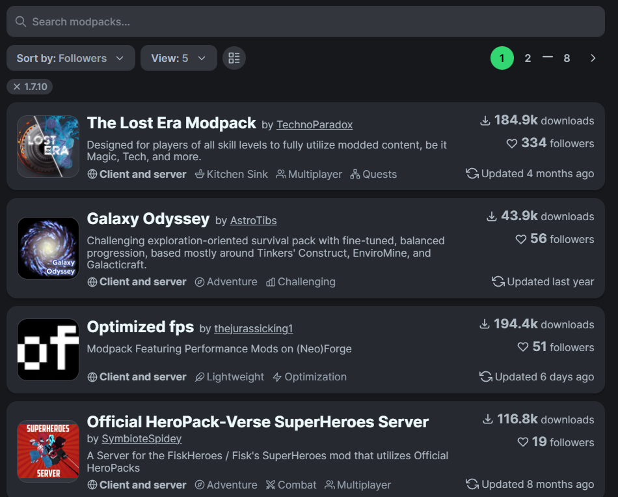Visit thejurassicking1 author profile

[254, 329]
